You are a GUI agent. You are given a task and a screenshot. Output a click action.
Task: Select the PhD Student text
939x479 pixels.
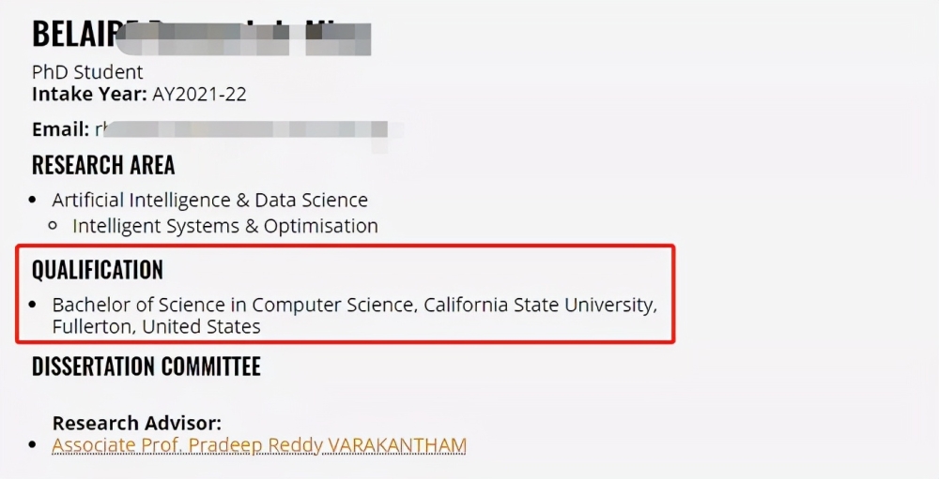coord(87,72)
